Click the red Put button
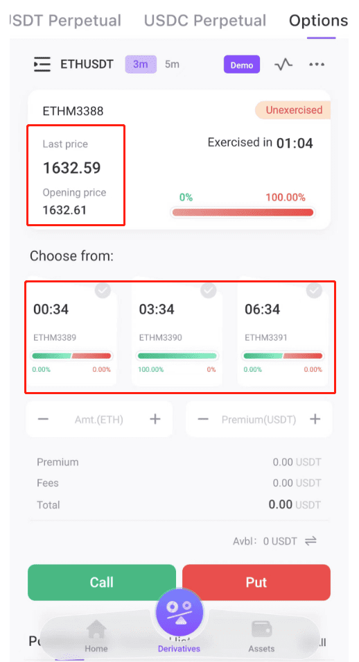The image size is (359, 662). pos(256,582)
